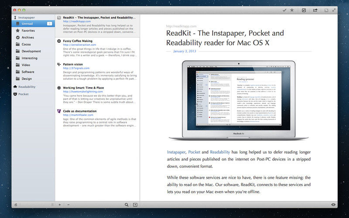Click the MacBook Air article image
The height and width of the screenshot is (218, 349).
239,101
